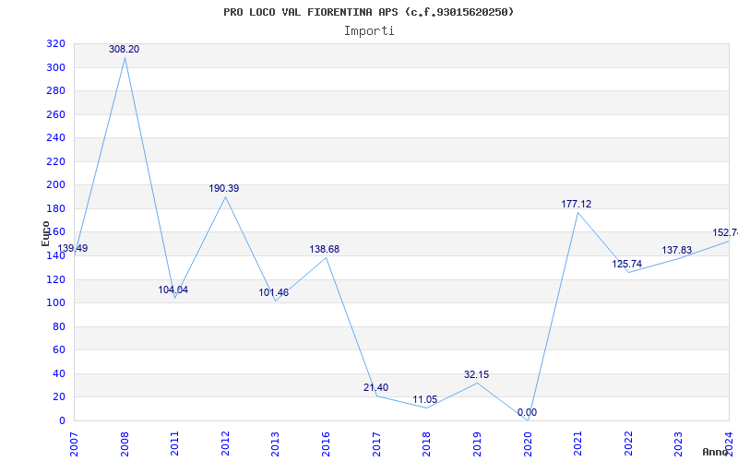Click the 139.49 data label

(73, 248)
